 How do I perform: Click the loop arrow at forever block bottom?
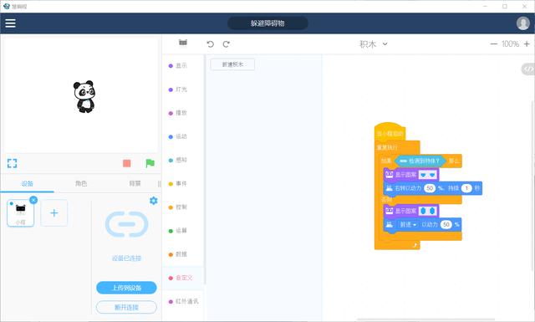[415, 245]
